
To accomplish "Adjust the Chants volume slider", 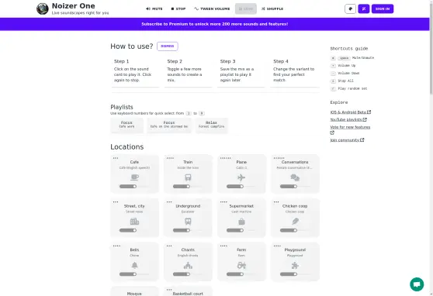I will click(x=188, y=274).
